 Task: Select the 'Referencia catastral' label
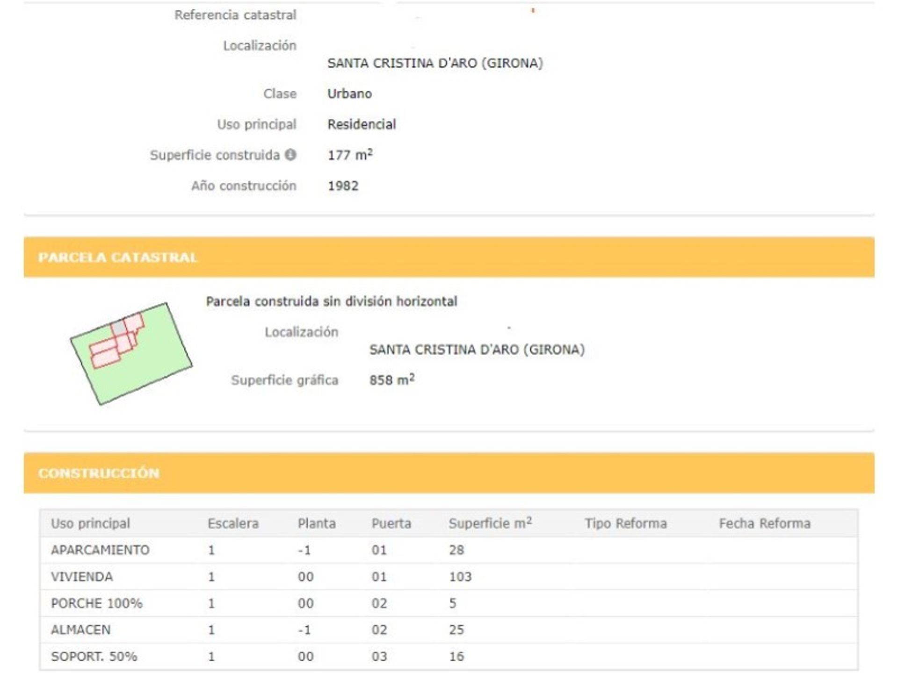point(235,15)
